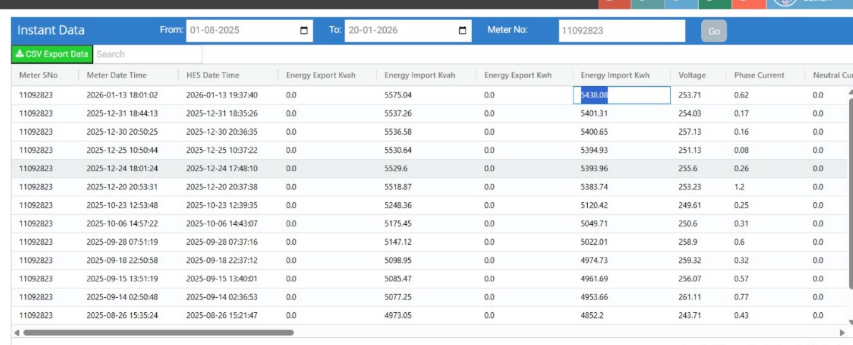Focus the Search box beside CSV Export
This screenshot has height=345, width=853.
pos(148,54)
